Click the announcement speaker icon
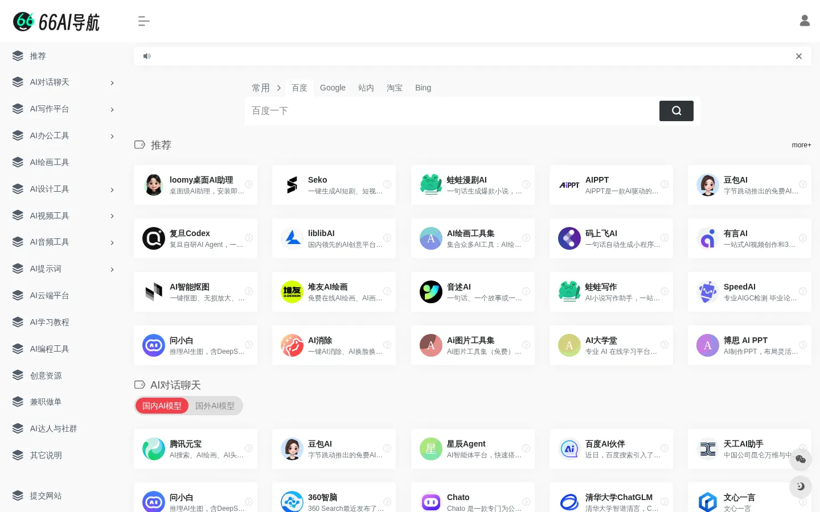Image resolution: width=820 pixels, height=512 pixels. [147, 56]
